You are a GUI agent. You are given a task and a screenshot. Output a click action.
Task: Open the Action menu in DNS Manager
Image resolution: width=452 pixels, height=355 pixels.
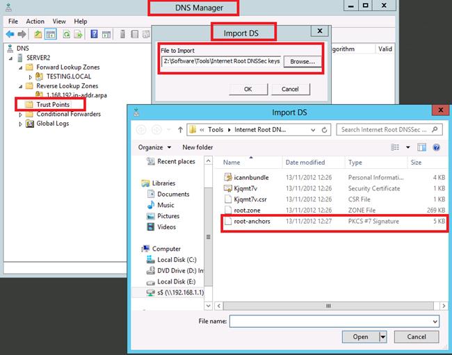pos(35,22)
